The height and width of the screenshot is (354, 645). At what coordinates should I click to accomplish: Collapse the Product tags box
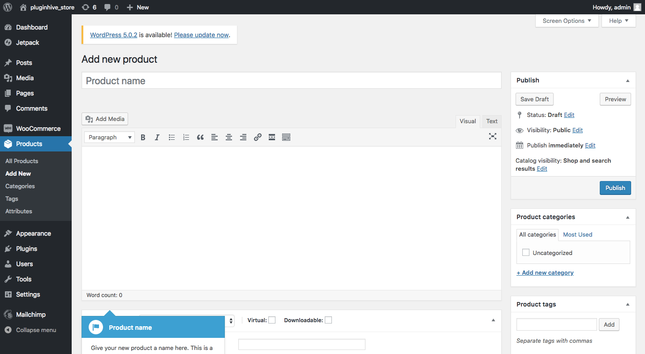(628, 305)
